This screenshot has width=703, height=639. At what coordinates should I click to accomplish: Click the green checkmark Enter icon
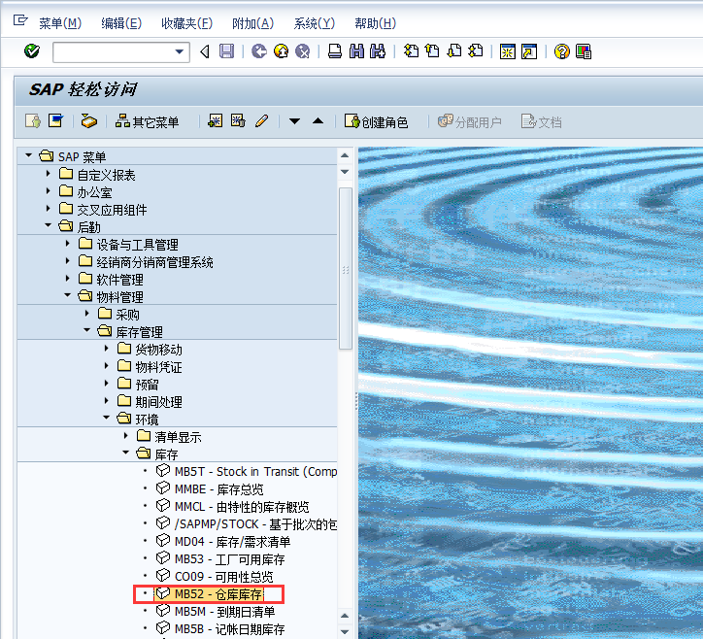32,51
